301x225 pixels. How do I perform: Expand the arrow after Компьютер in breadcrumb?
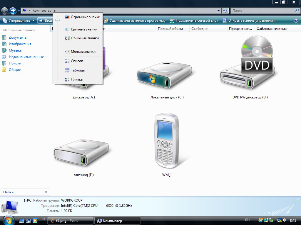click(55, 11)
